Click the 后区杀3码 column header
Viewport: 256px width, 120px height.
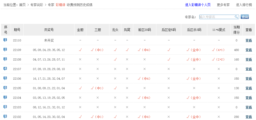click(x=194, y=30)
